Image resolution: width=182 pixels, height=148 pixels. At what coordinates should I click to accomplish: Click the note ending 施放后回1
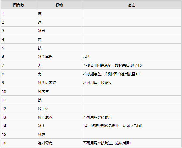[x=107, y=143]
